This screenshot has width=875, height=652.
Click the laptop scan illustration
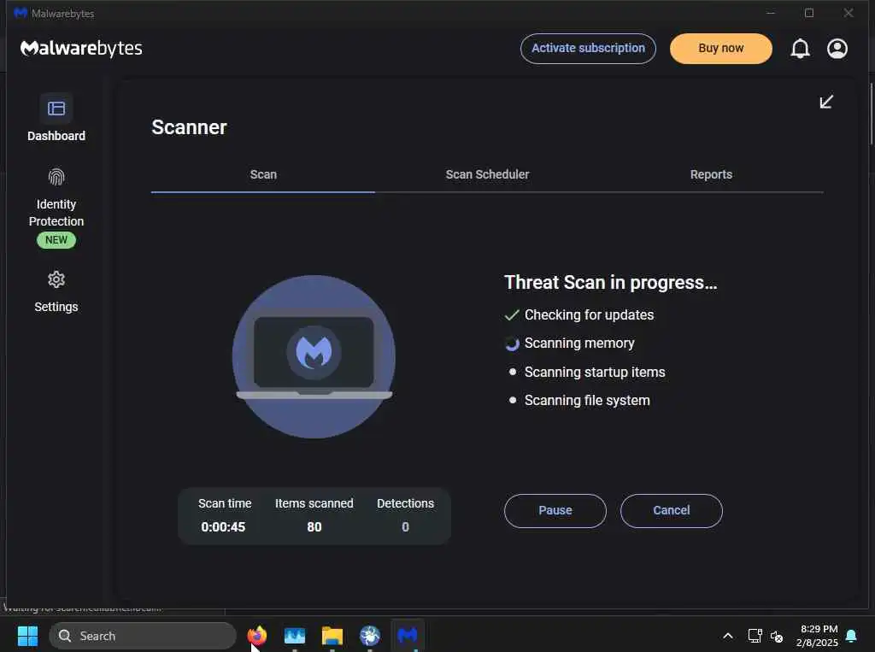[x=314, y=356]
